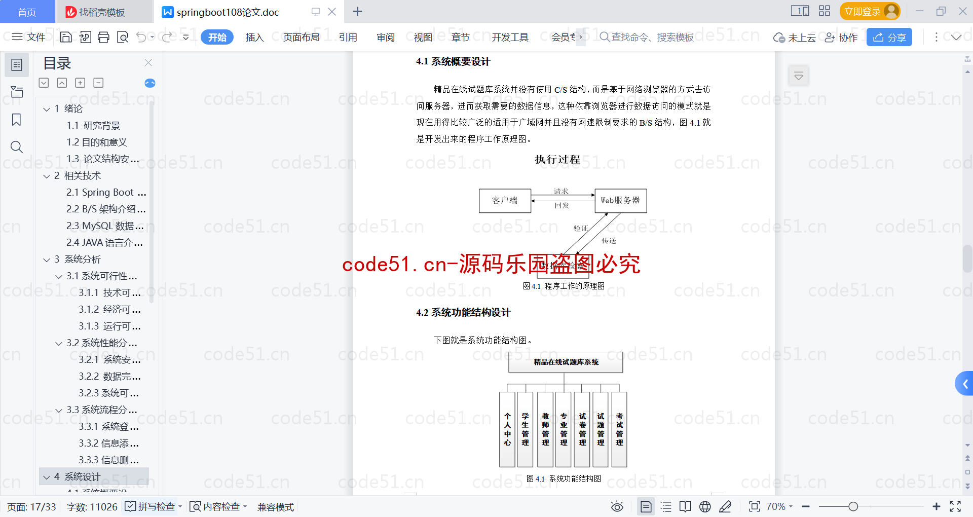Open the chapter navigation sidebar icon
This screenshot has height=517, width=973.
coord(17,92)
